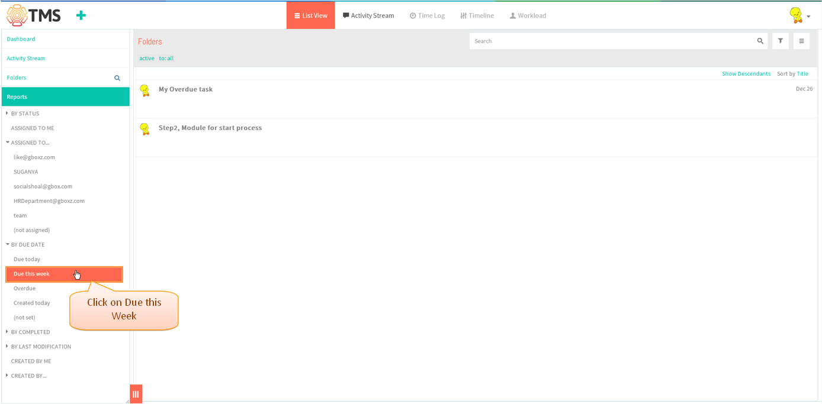Open the user avatar menu
This screenshot has width=822, height=404.
coord(799,15)
